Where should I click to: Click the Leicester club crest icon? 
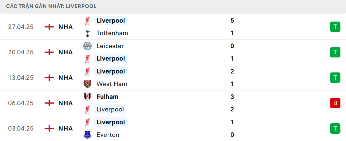point(87,46)
